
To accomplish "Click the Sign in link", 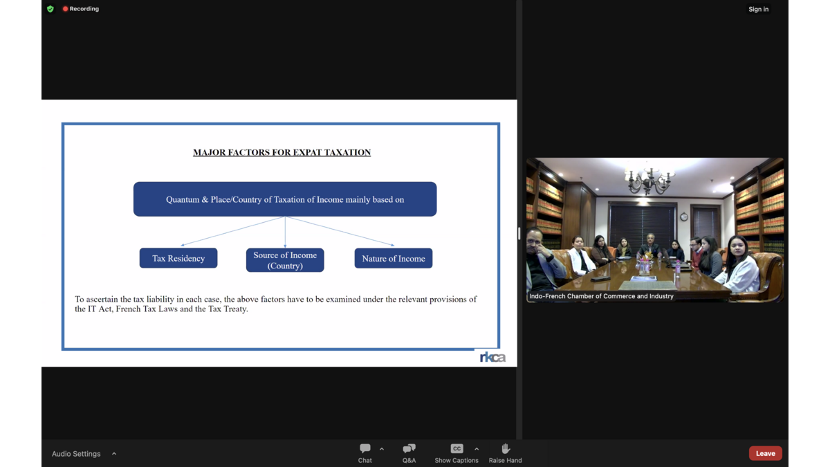I will [758, 9].
